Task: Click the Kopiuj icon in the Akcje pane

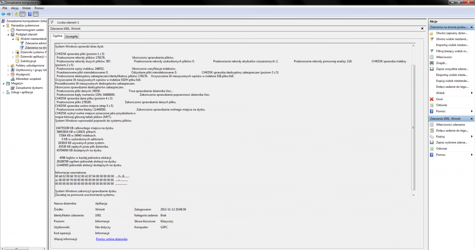Action: 432,136
